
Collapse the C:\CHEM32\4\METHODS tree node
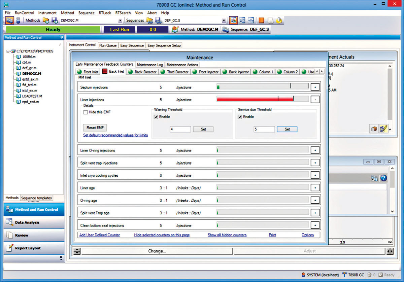[x=8, y=51]
